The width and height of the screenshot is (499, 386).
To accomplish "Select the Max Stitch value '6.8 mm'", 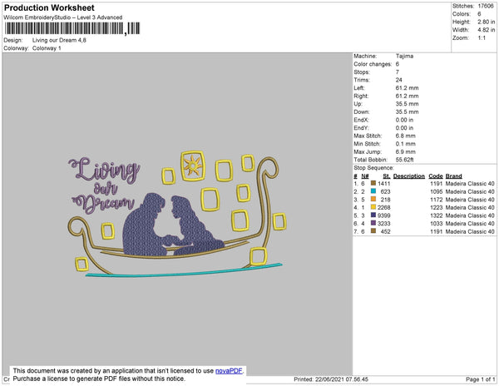I will 406,136.
